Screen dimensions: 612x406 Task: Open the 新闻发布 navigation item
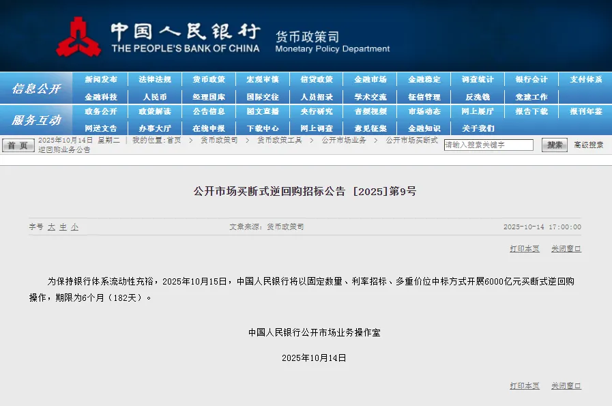coord(101,80)
